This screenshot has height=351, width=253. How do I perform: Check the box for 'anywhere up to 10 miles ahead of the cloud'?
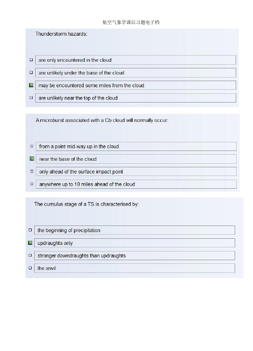point(32,184)
